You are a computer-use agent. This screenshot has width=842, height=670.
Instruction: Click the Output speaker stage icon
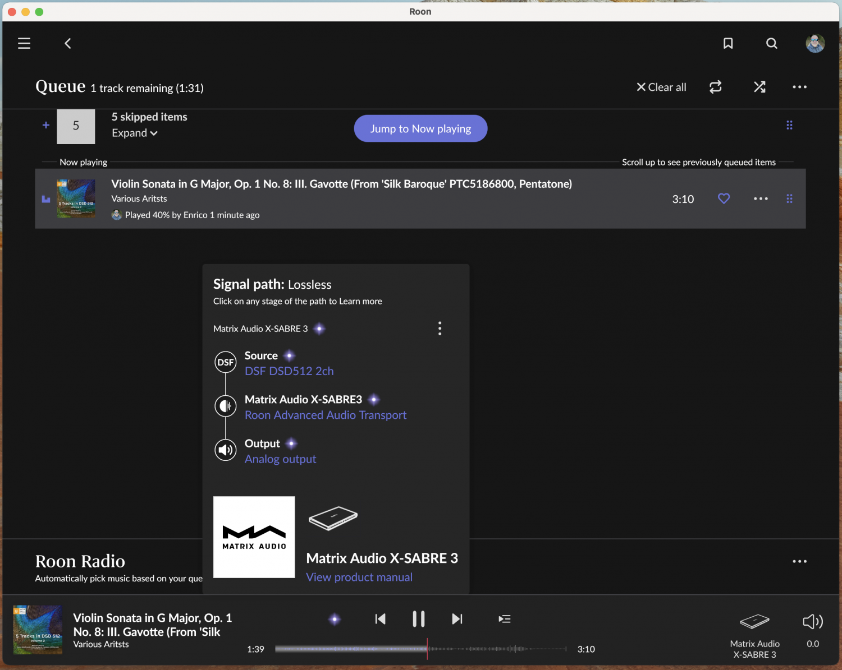[x=226, y=450]
